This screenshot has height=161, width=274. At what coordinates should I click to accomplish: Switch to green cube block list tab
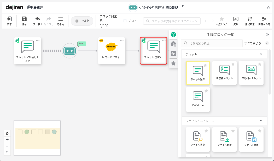(173, 35)
